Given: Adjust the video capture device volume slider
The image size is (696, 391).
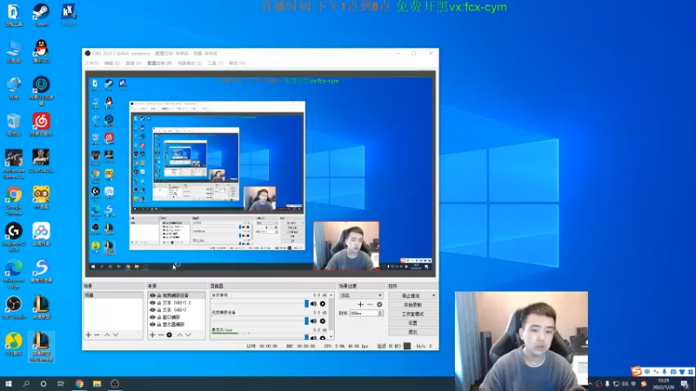Looking at the screenshot, I should point(306,321).
